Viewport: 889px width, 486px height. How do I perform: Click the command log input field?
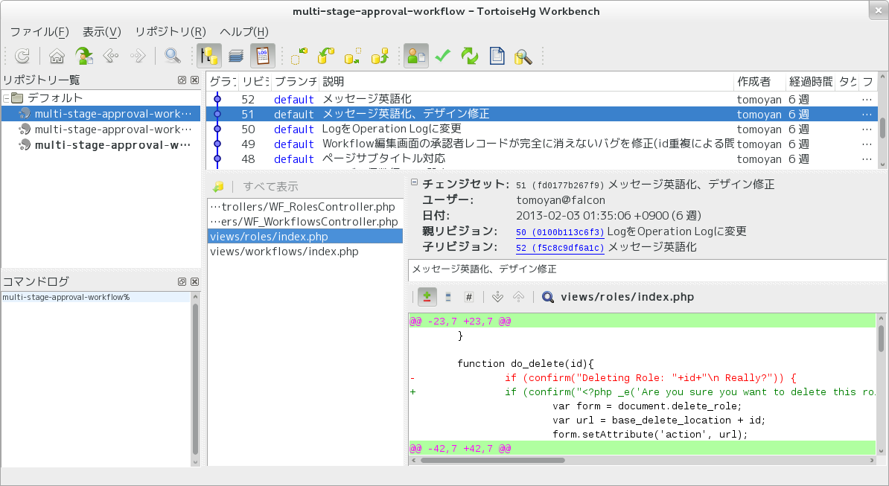(96, 298)
